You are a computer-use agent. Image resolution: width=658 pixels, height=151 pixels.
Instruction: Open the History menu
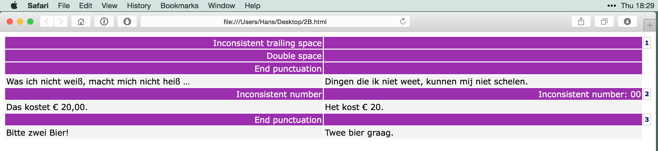[x=139, y=6]
